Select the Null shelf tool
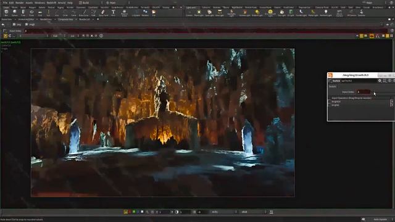The image size is (395, 222). coord(48,12)
